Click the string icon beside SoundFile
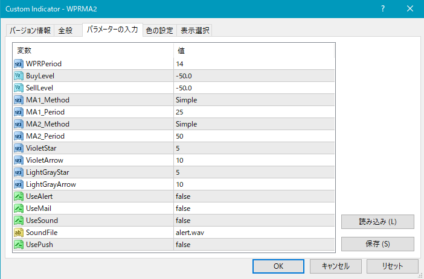Image resolution: width=424 pixels, height=279 pixels. pos(18,233)
